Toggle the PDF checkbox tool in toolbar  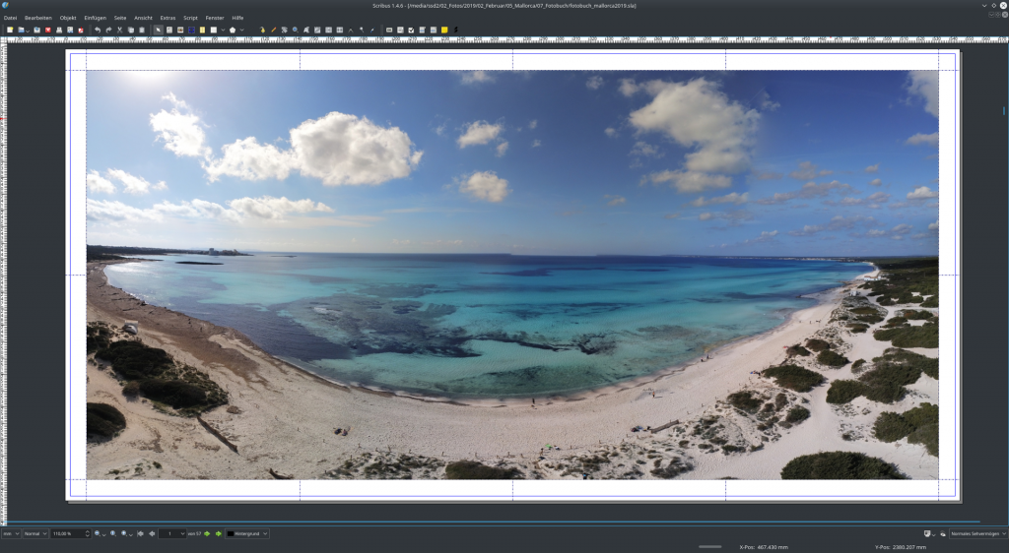coord(411,31)
